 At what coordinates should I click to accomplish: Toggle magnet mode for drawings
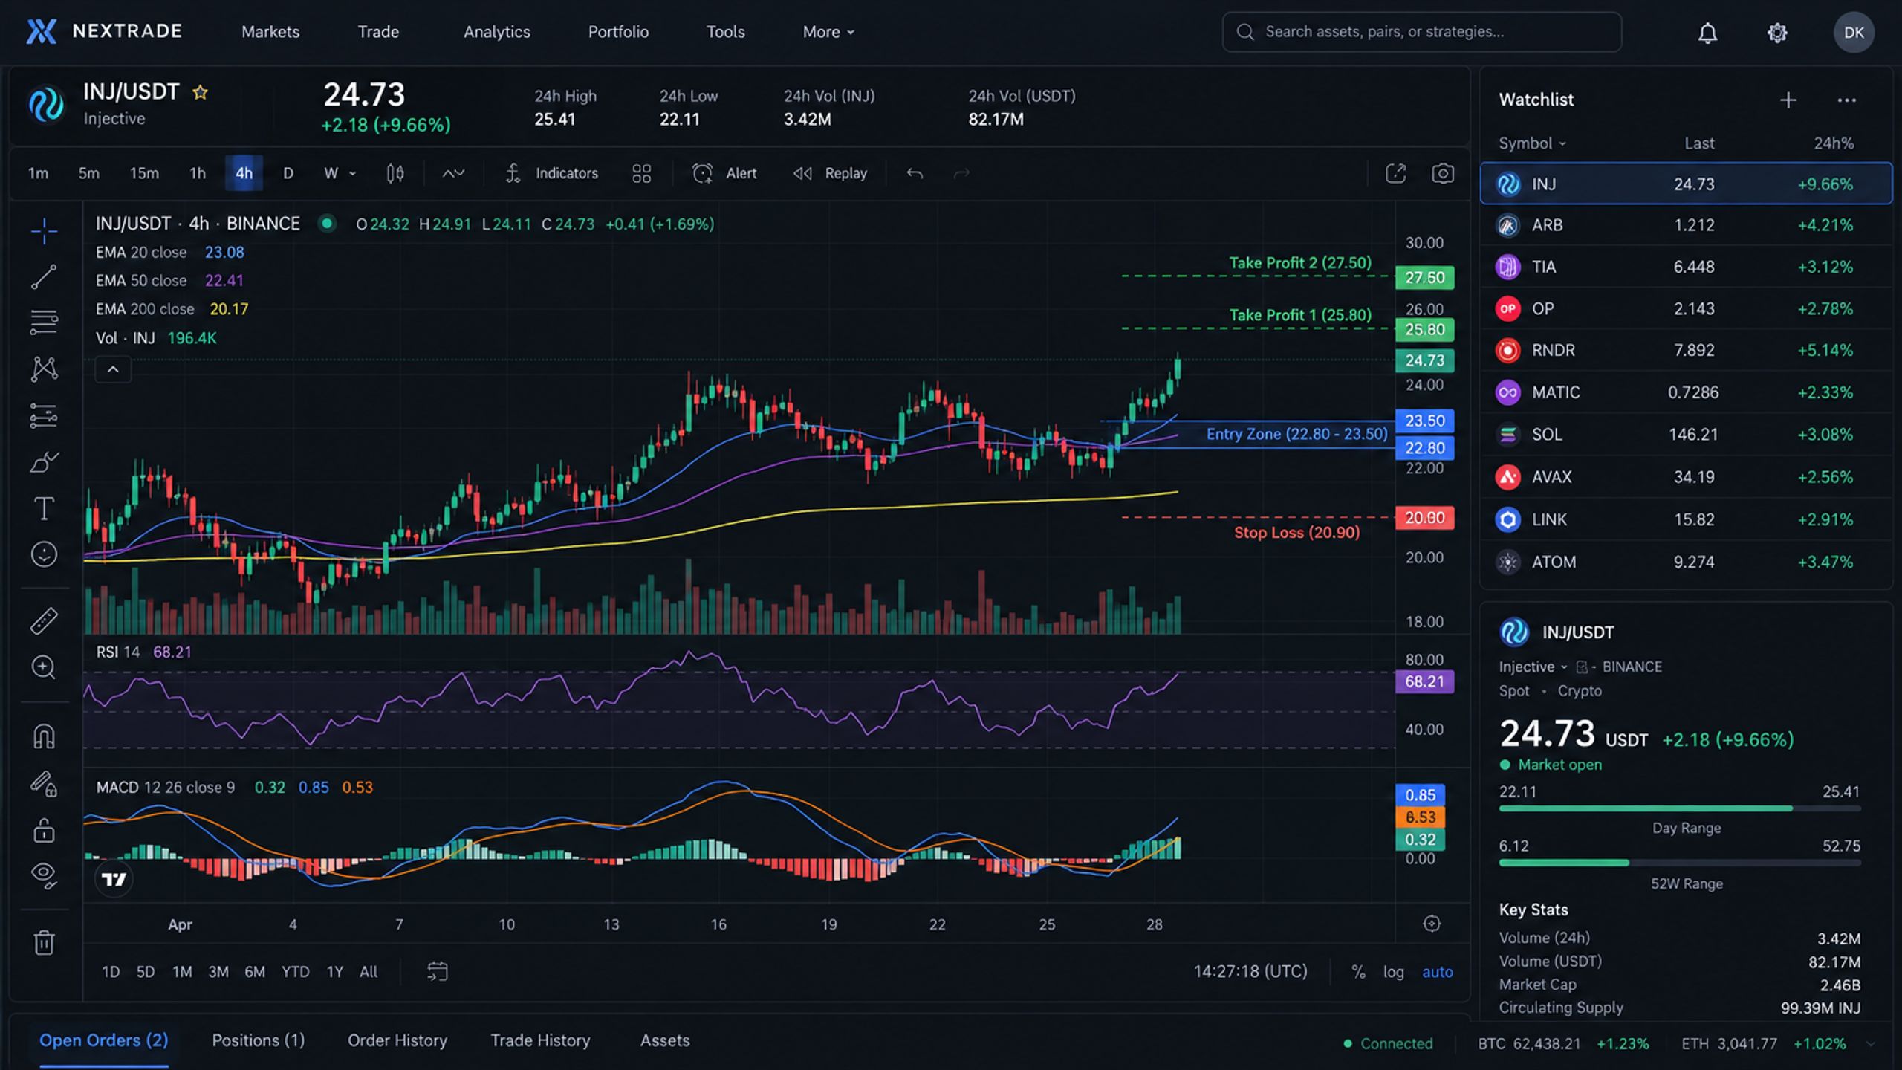coord(44,736)
